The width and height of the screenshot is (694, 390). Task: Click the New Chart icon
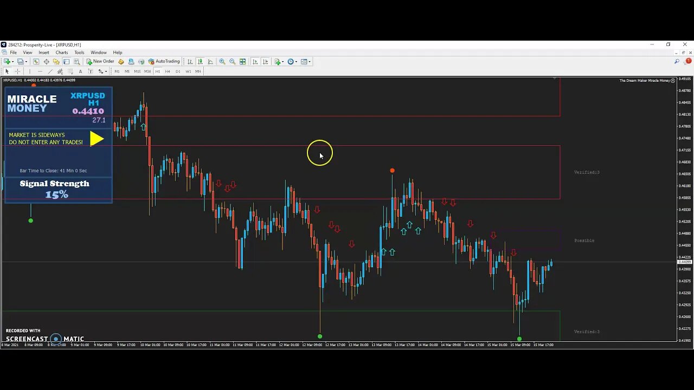click(8, 61)
